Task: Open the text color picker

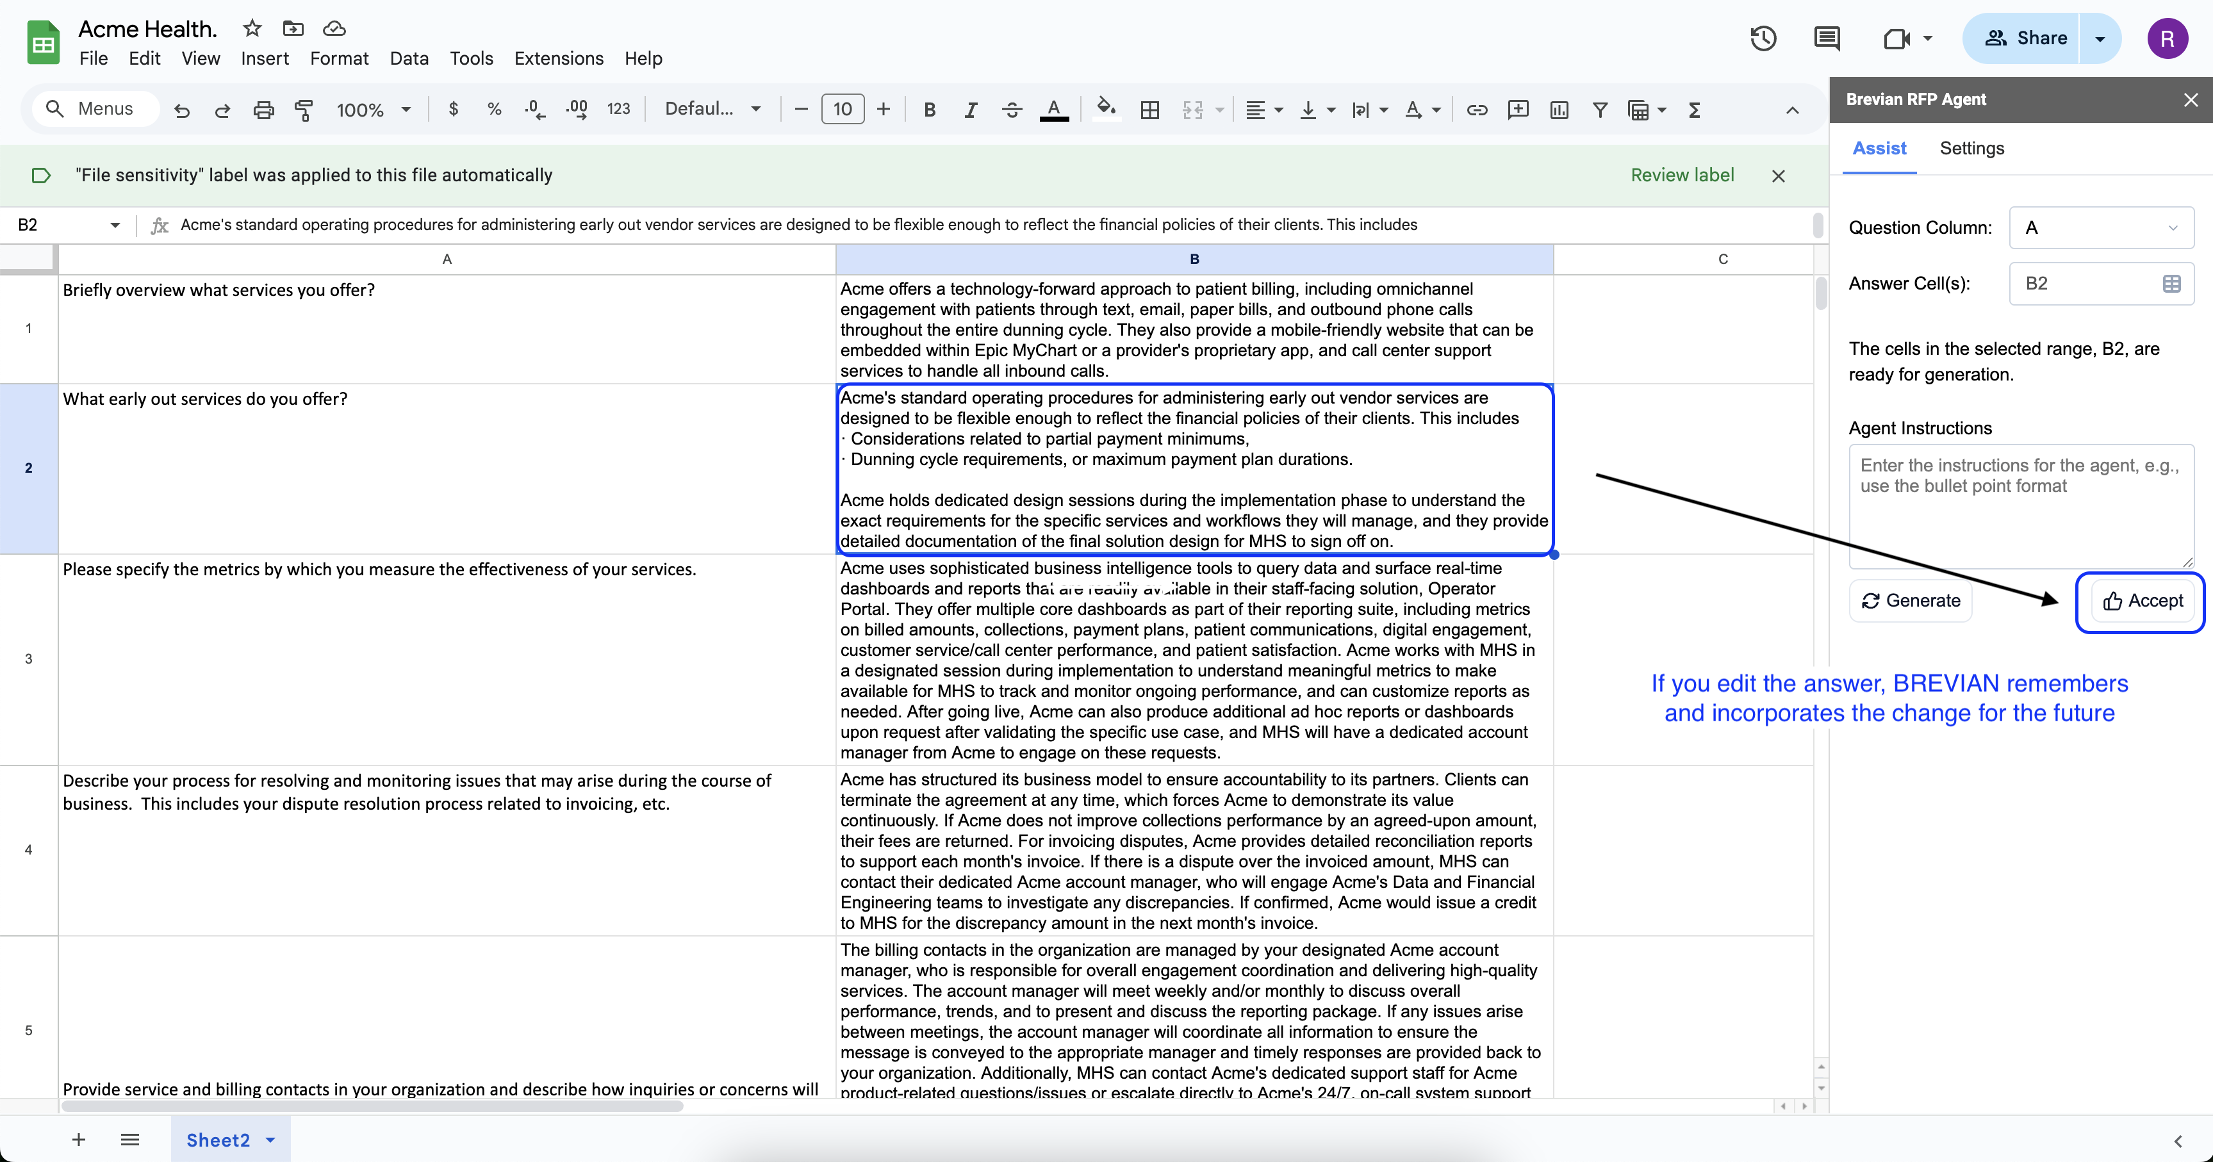Action: [1054, 109]
